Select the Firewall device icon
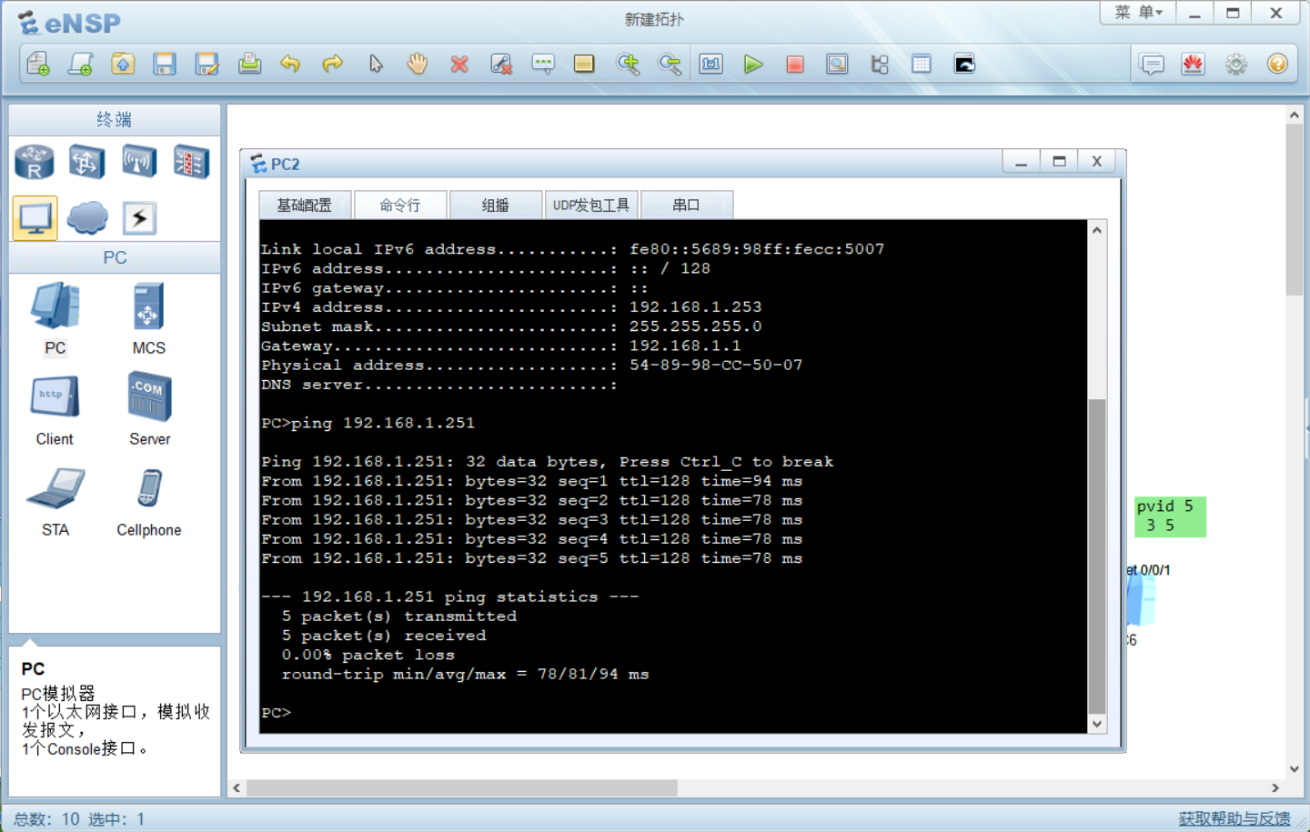This screenshot has width=1310, height=832. 192,161
